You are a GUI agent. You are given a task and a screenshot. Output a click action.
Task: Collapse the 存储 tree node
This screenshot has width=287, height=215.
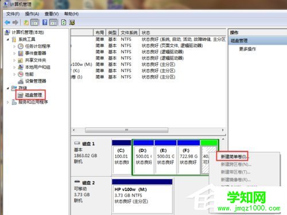[x=8, y=88]
